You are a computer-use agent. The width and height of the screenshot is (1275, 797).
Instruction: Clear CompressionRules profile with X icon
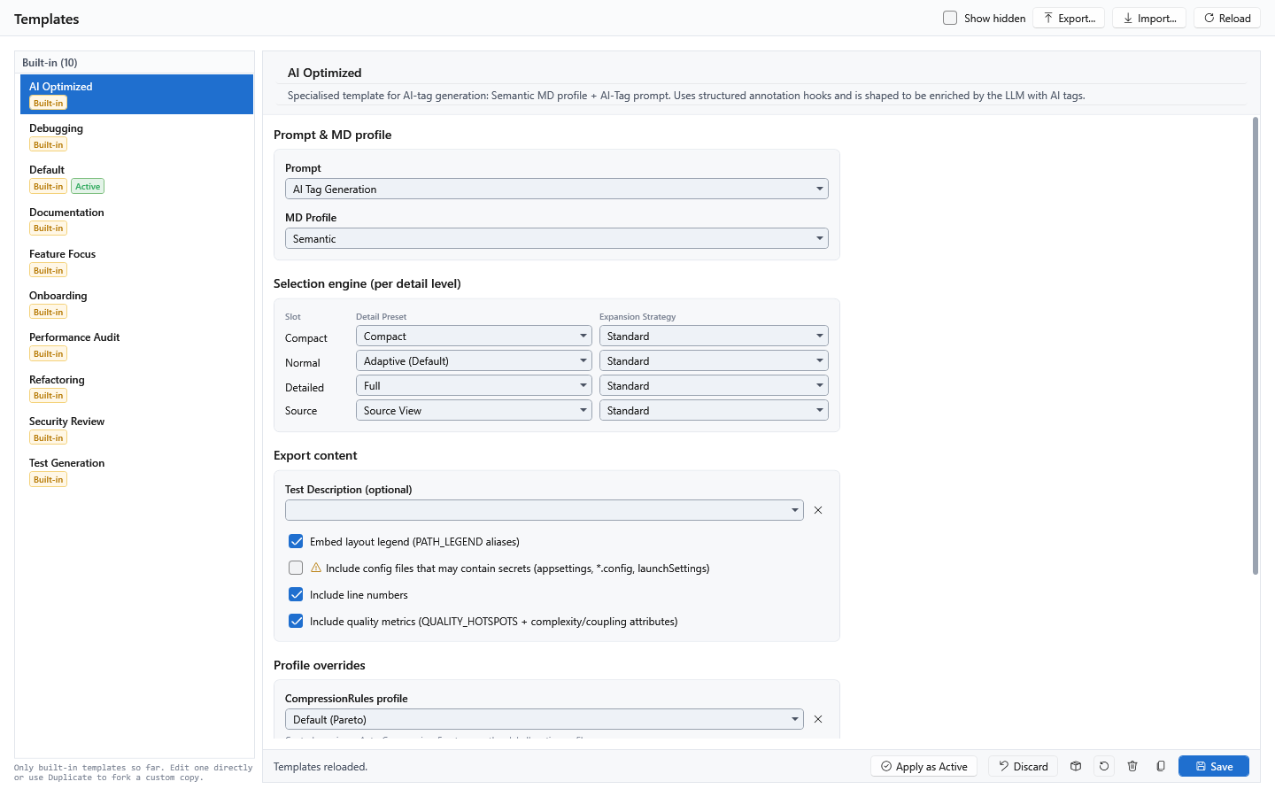[818, 719]
